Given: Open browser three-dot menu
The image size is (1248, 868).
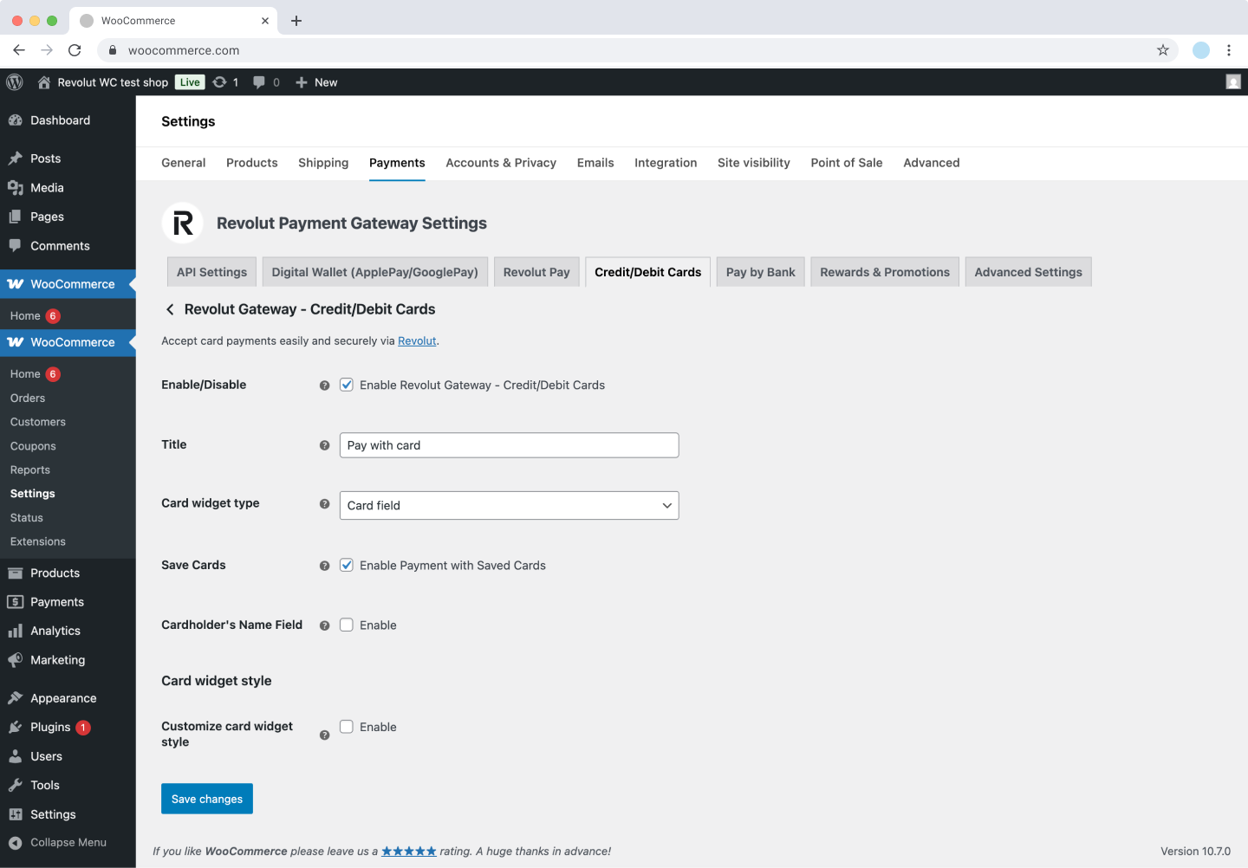Looking at the screenshot, I should (x=1229, y=50).
